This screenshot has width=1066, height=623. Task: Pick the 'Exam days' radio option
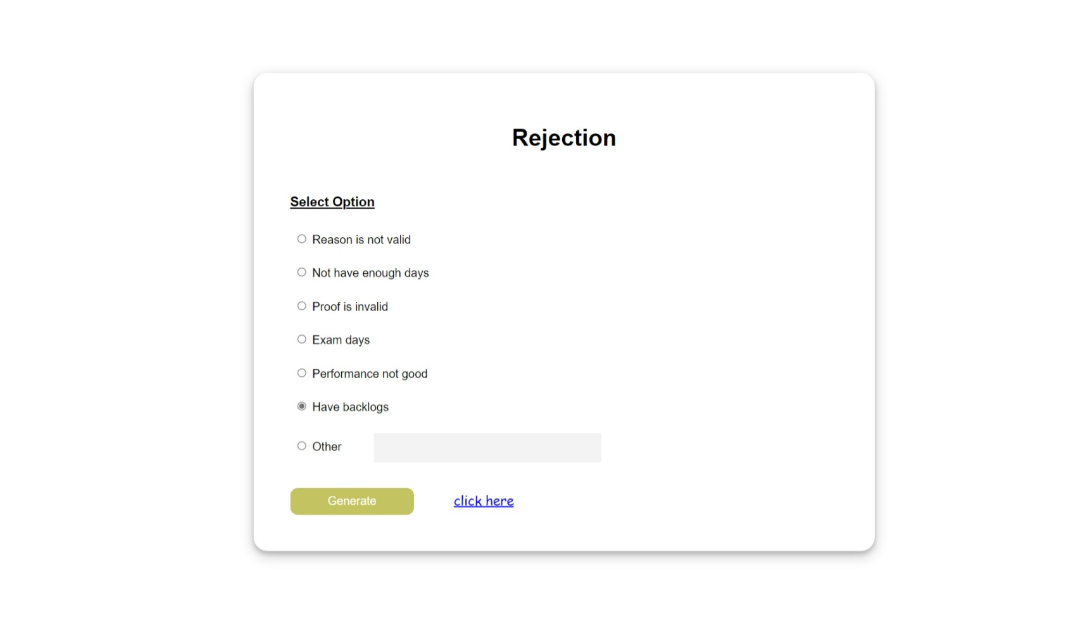[x=301, y=339]
